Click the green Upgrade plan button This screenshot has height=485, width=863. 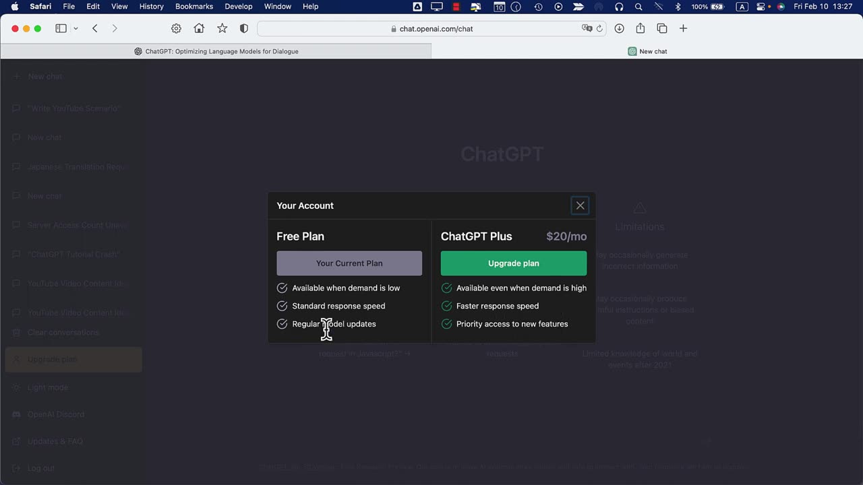click(x=514, y=263)
